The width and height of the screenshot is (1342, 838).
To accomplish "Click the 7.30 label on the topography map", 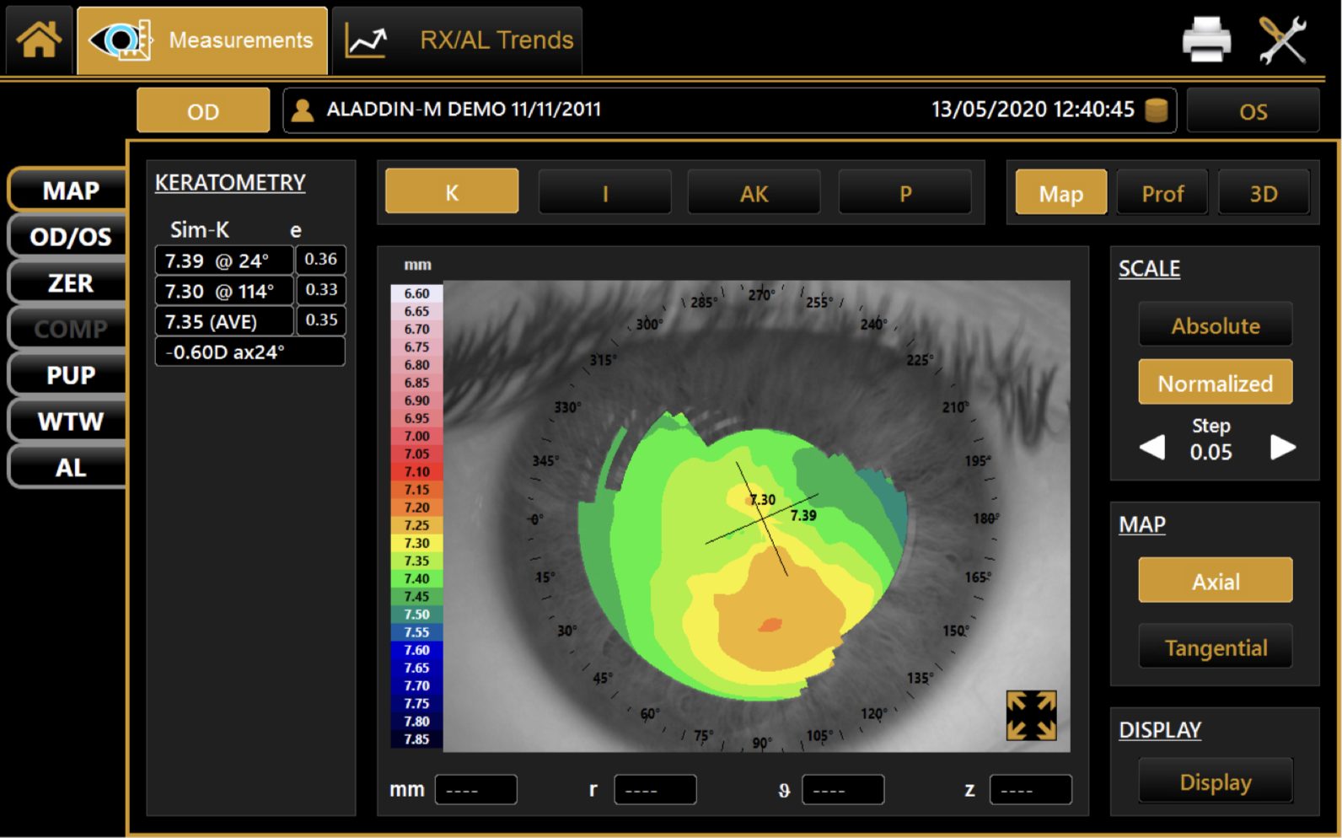I will pyautogui.click(x=763, y=500).
